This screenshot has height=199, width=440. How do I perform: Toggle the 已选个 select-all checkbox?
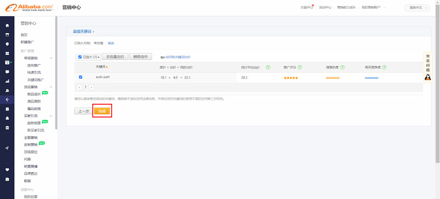pos(80,57)
